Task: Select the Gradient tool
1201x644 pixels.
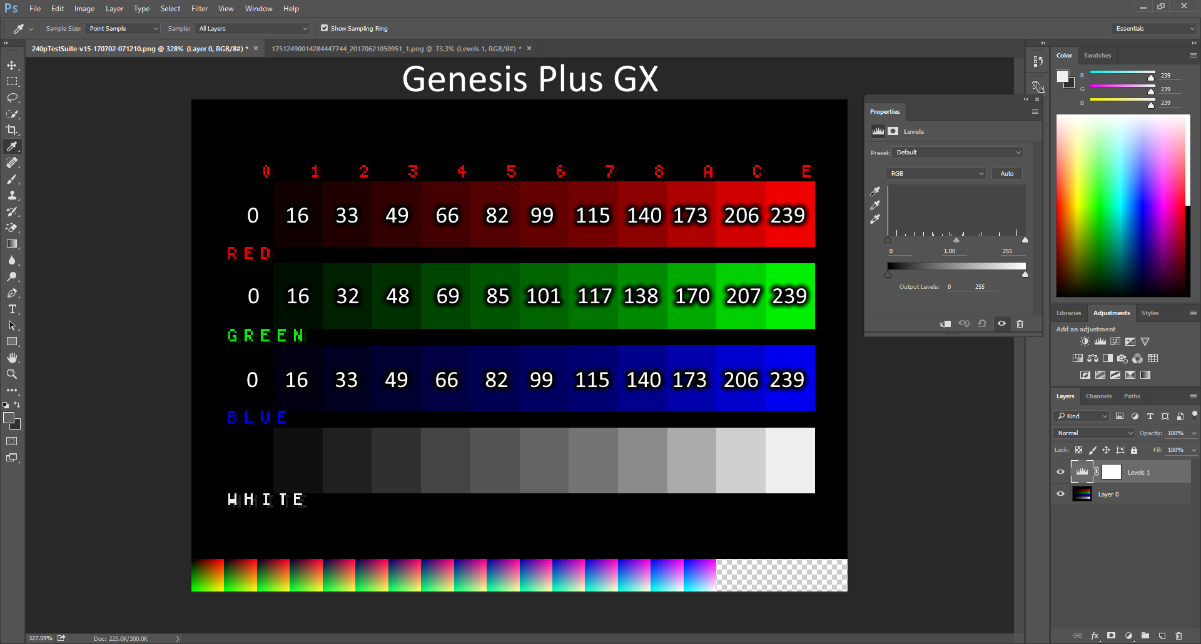Action: (x=12, y=244)
